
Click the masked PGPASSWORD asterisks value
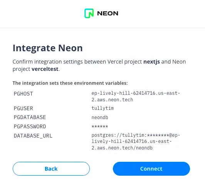coord(100,126)
